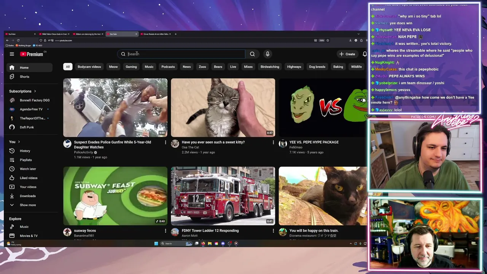Click title You will be happy on this train
The height and width of the screenshot is (274, 487).
[x=314, y=231]
